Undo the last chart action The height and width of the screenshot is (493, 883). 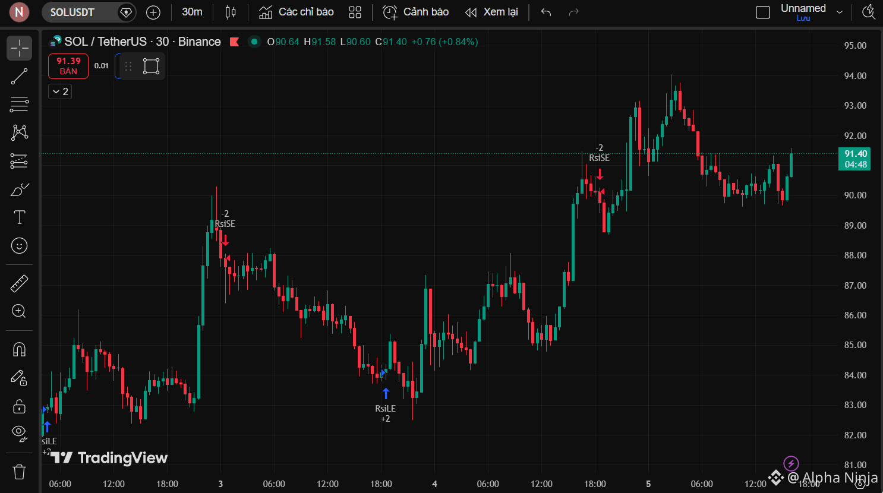[546, 12]
